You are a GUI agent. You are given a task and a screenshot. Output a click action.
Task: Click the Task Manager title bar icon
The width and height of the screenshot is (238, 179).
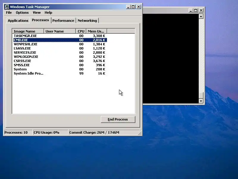click(x=7, y=7)
